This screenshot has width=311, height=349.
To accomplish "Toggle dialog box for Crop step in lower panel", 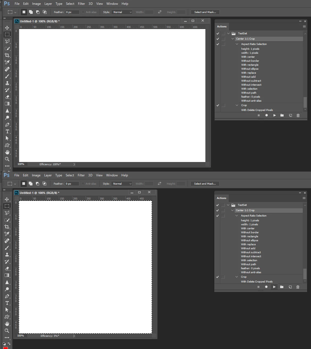I will pos(223,277).
